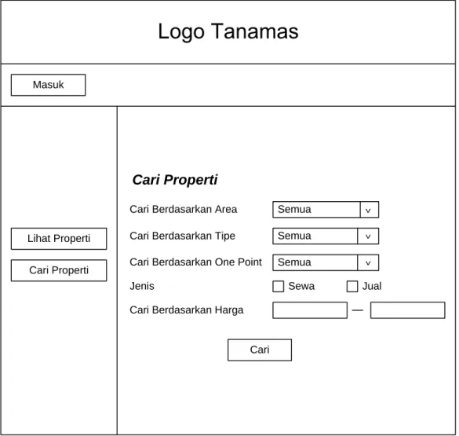Click the Sewa checkbox label text
The height and width of the screenshot is (436, 459).
pos(301,286)
